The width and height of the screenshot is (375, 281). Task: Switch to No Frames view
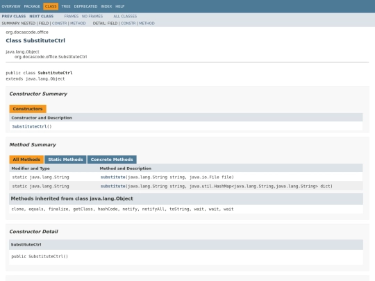92,16
